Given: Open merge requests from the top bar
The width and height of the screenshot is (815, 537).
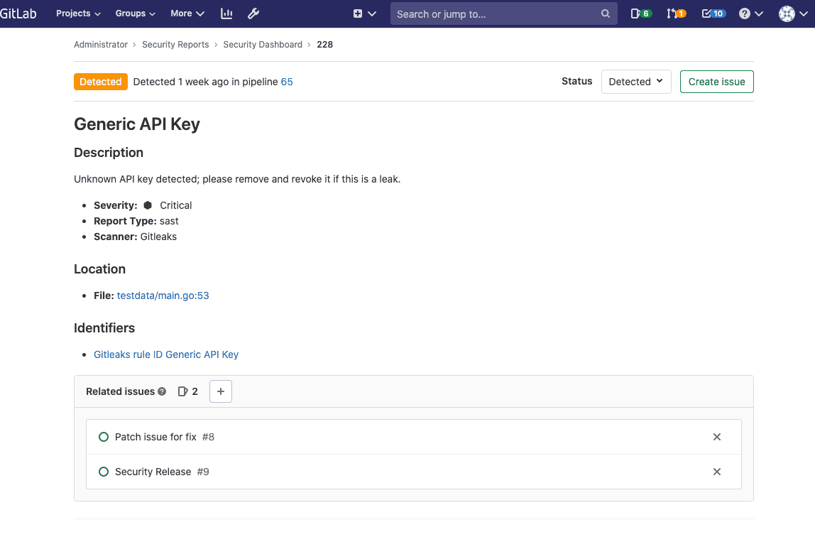Looking at the screenshot, I should tap(672, 13).
